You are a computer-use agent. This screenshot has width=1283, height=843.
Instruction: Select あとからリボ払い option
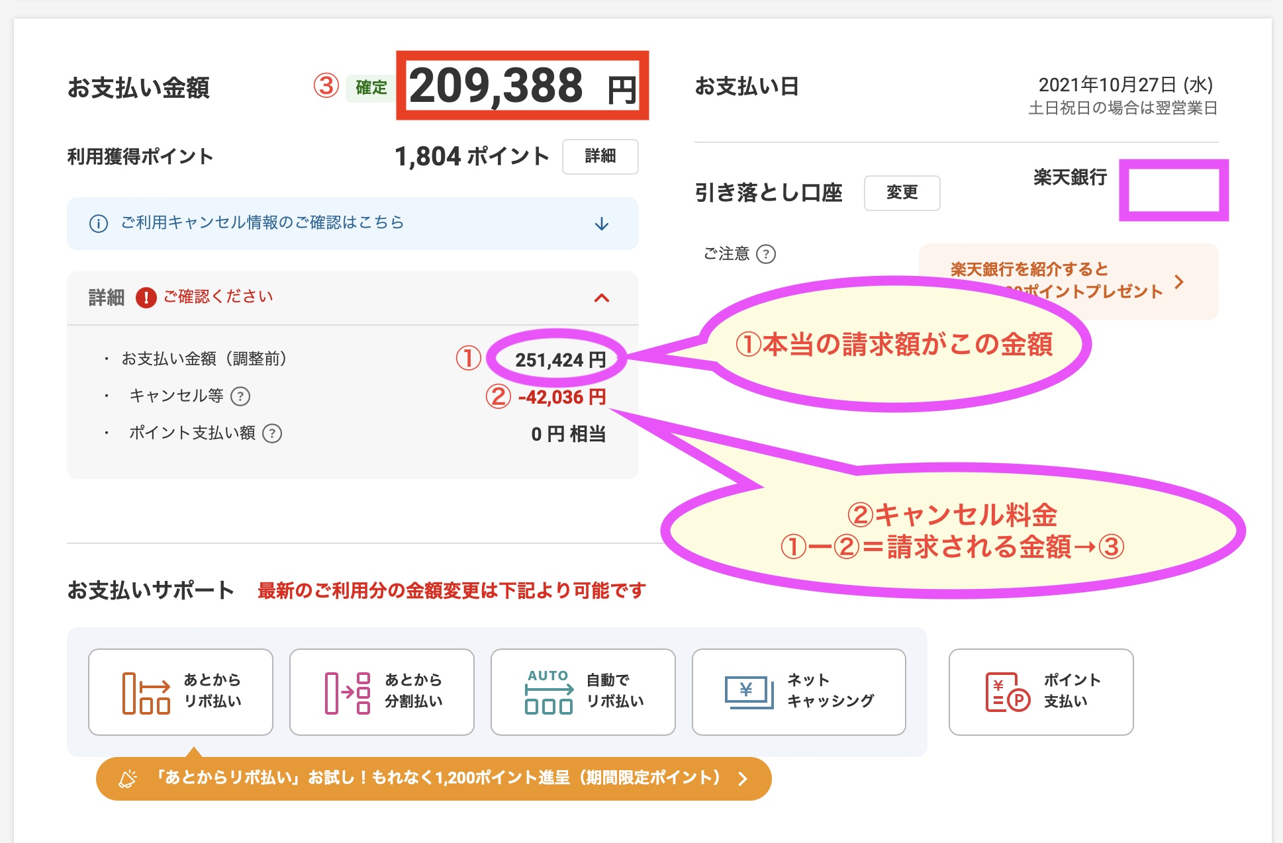pos(181,691)
